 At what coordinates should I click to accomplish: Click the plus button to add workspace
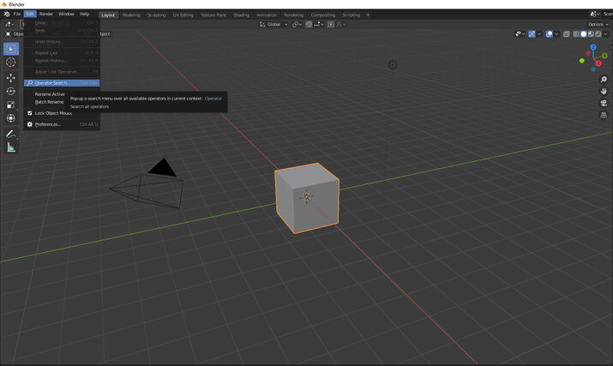click(369, 15)
